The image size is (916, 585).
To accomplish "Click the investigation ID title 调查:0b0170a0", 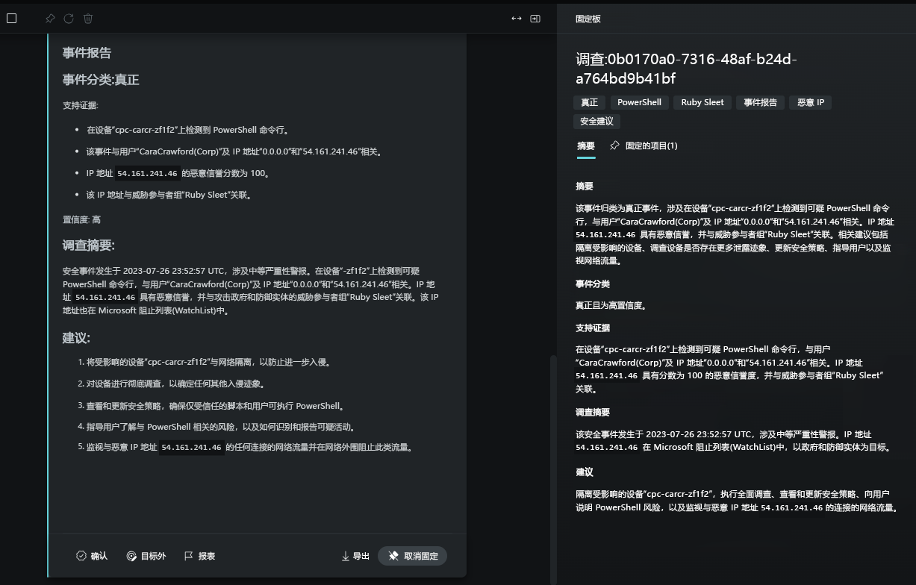I will coord(687,69).
